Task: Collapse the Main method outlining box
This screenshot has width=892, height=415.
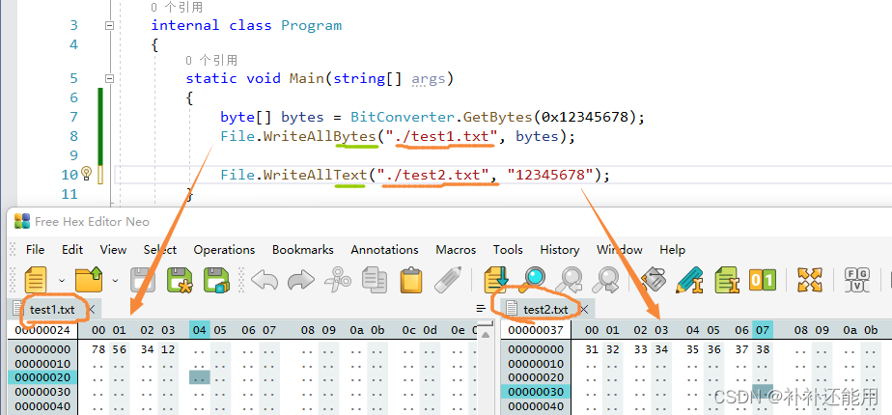Action: click(110, 78)
